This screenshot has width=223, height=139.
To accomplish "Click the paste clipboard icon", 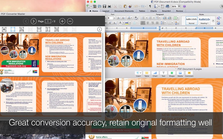I will coord(125,6).
